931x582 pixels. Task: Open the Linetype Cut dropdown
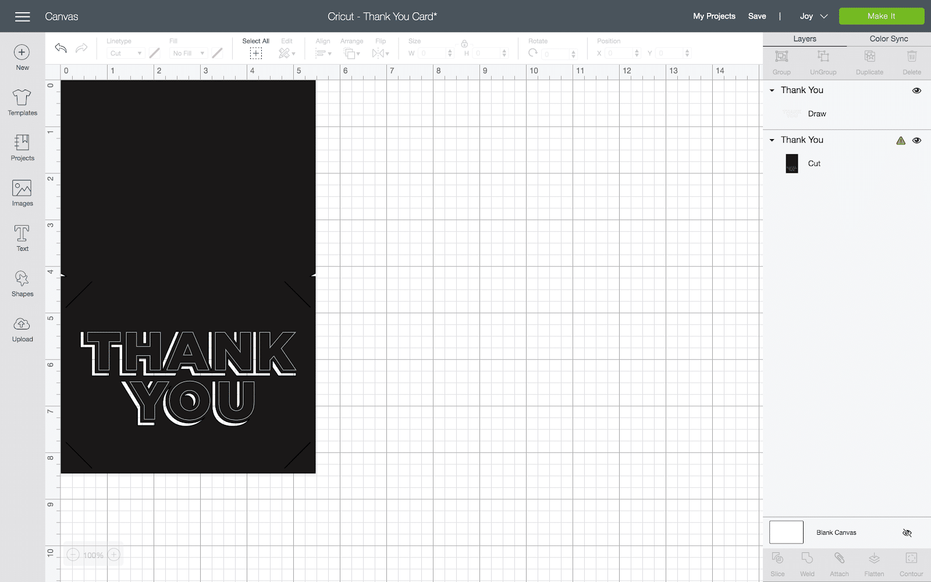126,53
